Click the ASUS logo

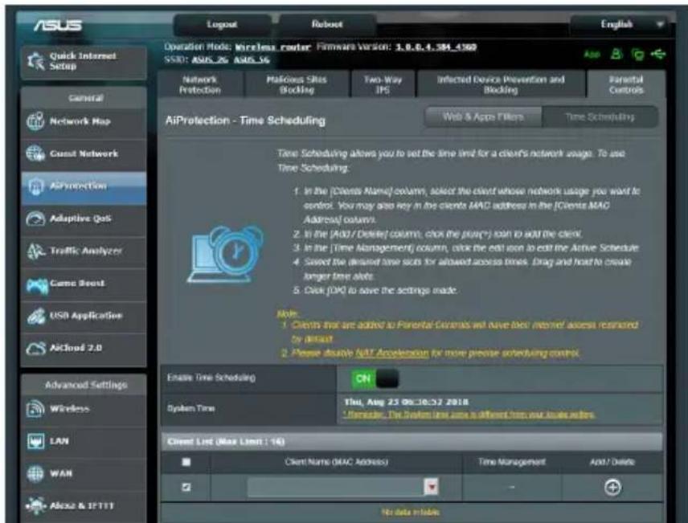tap(58, 26)
